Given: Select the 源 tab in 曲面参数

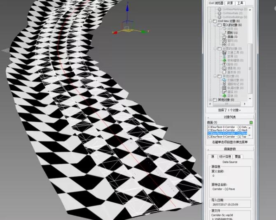Looking at the screenshot, I should pos(213,156).
